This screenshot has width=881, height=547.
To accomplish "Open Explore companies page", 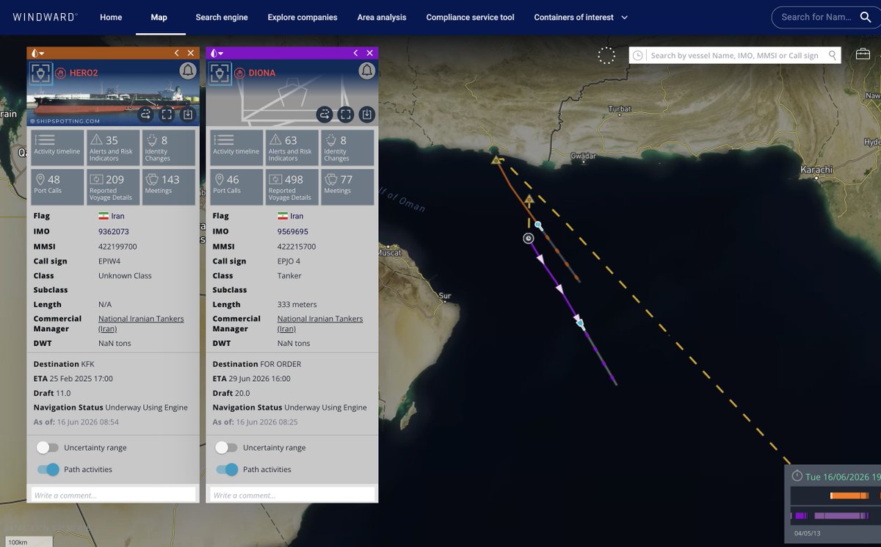I will 302,17.
